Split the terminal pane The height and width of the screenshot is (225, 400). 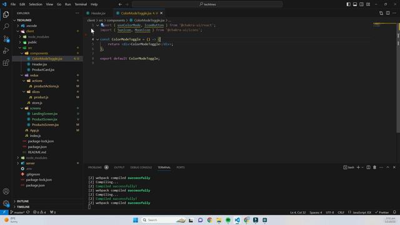pos(368,167)
